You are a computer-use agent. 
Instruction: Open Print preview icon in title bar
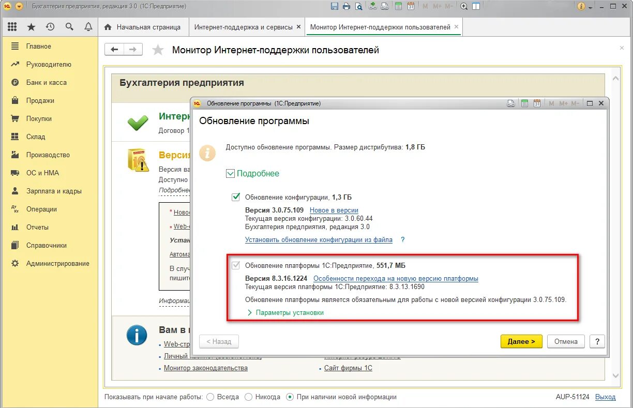pyautogui.click(x=358, y=6)
